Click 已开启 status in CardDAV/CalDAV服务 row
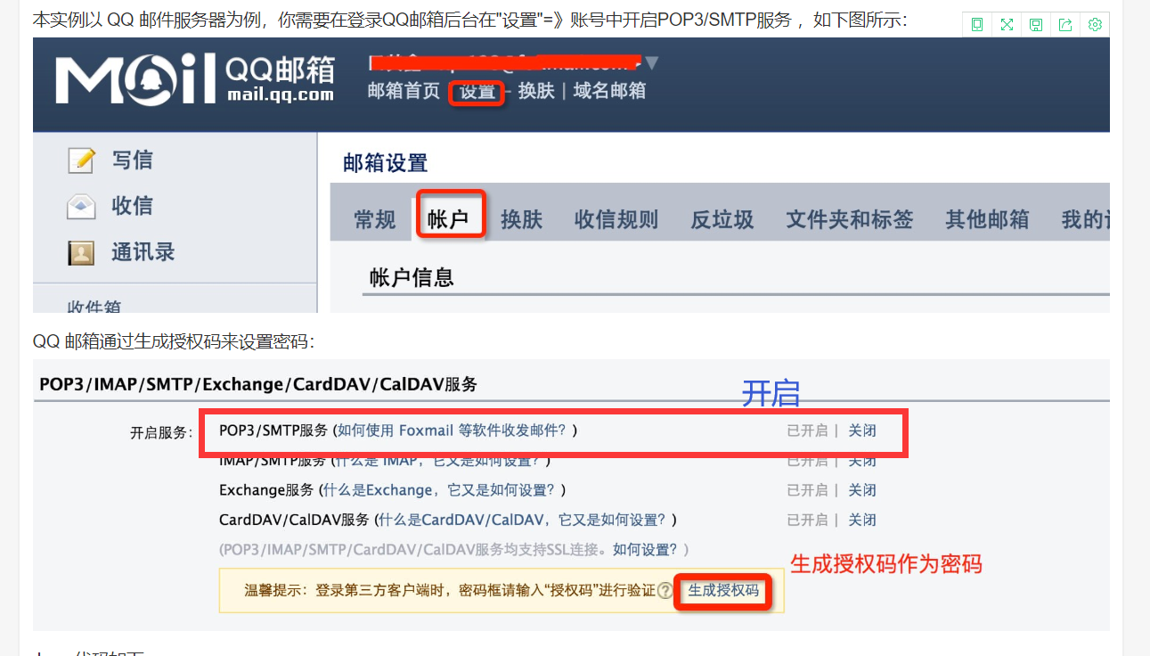Screen dimensions: 1150x656 coord(807,520)
